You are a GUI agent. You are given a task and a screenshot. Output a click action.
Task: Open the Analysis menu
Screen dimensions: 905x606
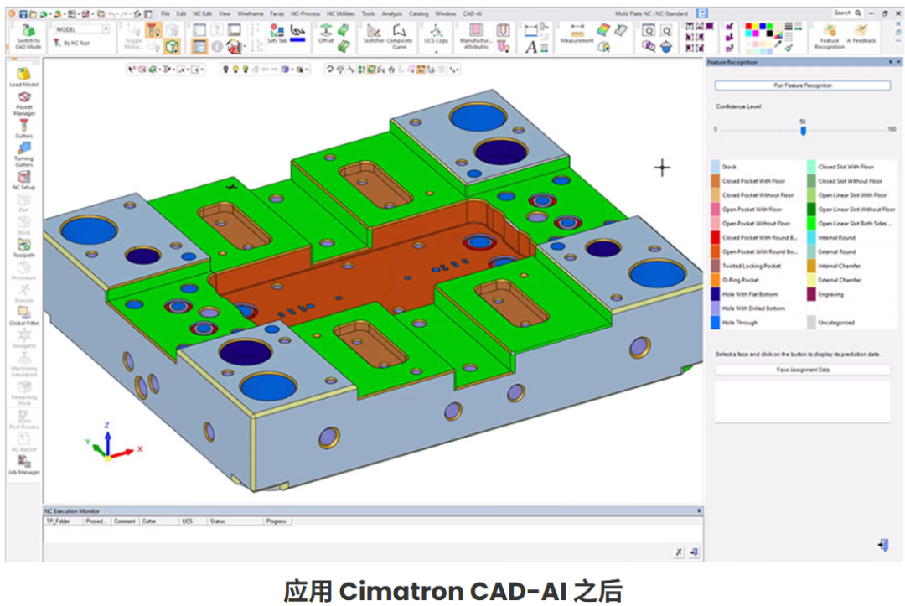coord(392,13)
